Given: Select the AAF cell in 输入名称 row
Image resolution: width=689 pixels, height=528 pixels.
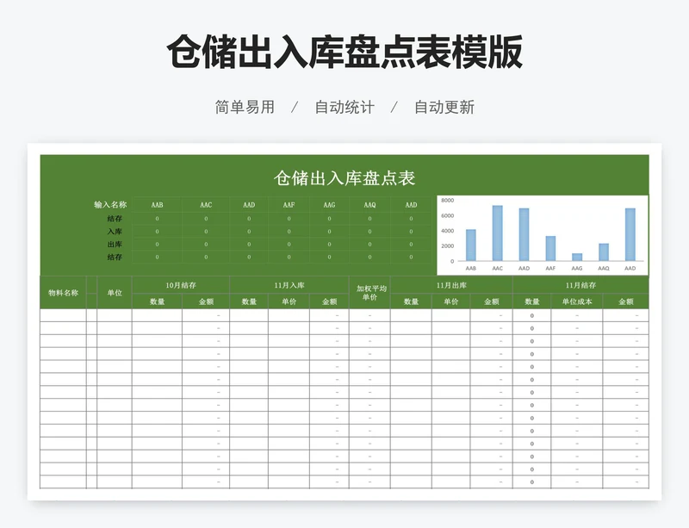Looking at the screenshot, I should 289,205.
